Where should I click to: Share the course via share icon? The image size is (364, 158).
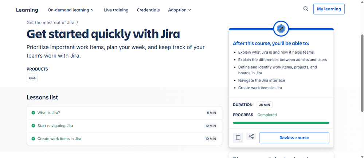click(x=251, y=136)
